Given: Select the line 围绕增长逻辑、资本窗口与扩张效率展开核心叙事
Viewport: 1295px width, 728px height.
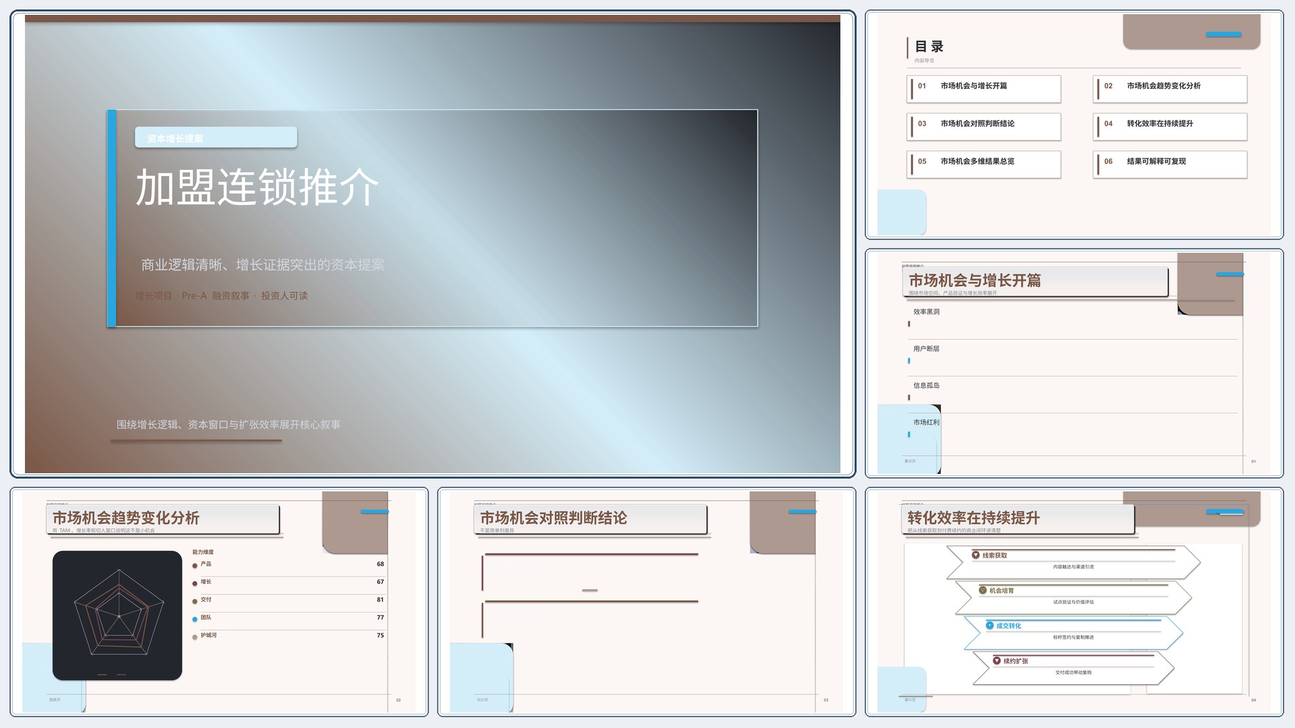Looking at the screenshot, I should pos(229,425).
